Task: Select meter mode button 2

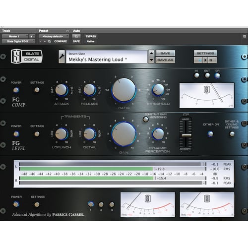Action: [x=101, y=204]
